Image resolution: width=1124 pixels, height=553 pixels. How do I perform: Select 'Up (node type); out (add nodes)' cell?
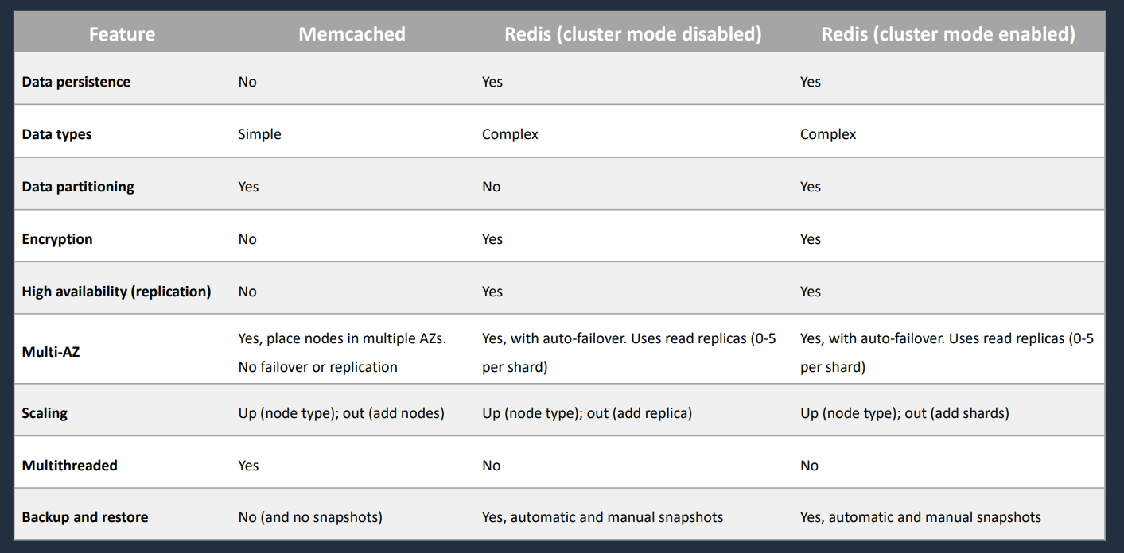(341, 413)
